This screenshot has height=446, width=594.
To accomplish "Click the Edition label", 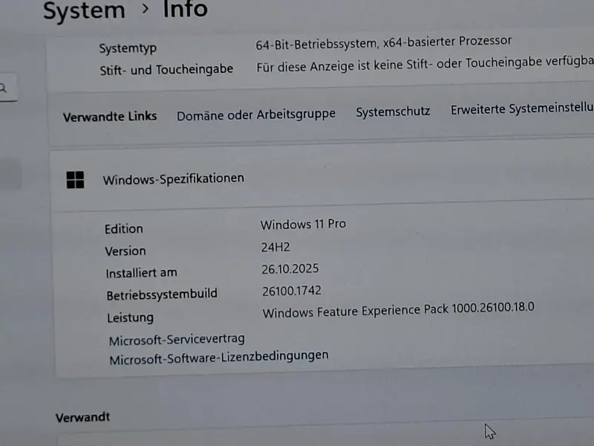I will [124, 229].
